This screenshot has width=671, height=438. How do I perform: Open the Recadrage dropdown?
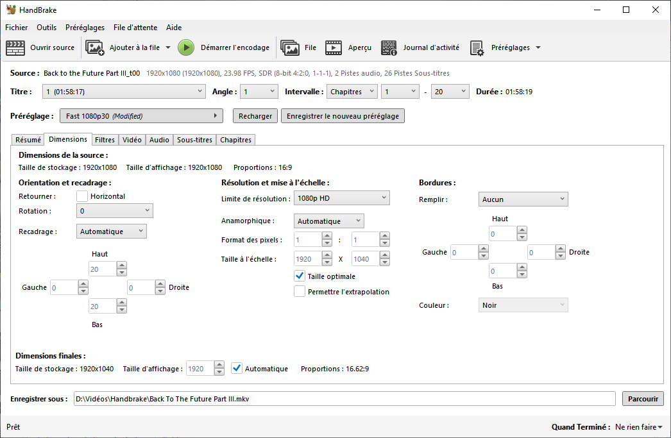(x=112, y=232)
